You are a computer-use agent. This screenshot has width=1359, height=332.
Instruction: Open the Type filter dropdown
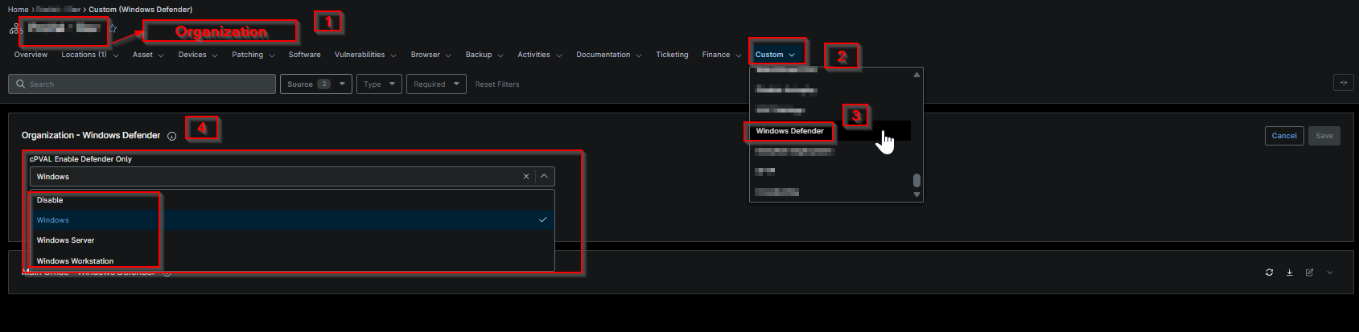379,84
